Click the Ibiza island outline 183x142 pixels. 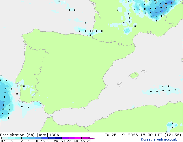[119, 83]
